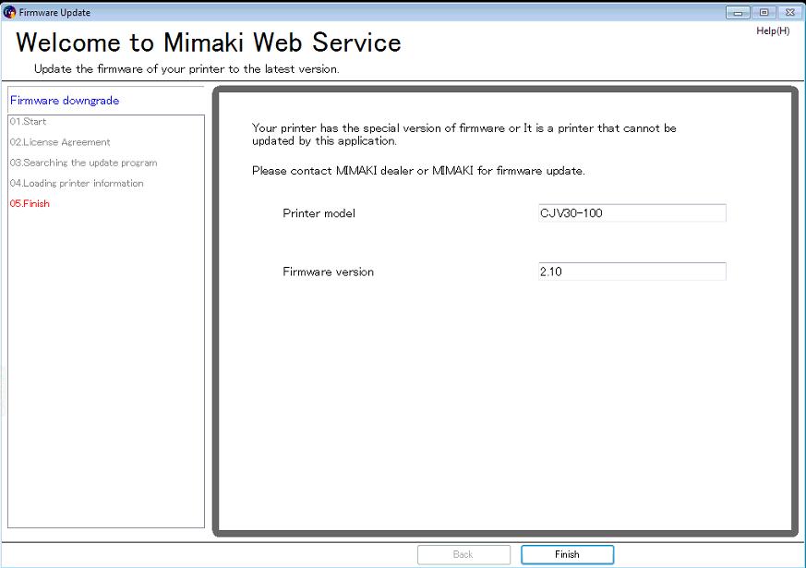Click the Firmware version label

[x=328, y=272]
